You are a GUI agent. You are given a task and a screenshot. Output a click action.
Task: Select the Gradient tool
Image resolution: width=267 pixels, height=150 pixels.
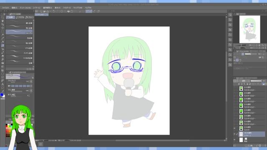[x=3, y=70]
